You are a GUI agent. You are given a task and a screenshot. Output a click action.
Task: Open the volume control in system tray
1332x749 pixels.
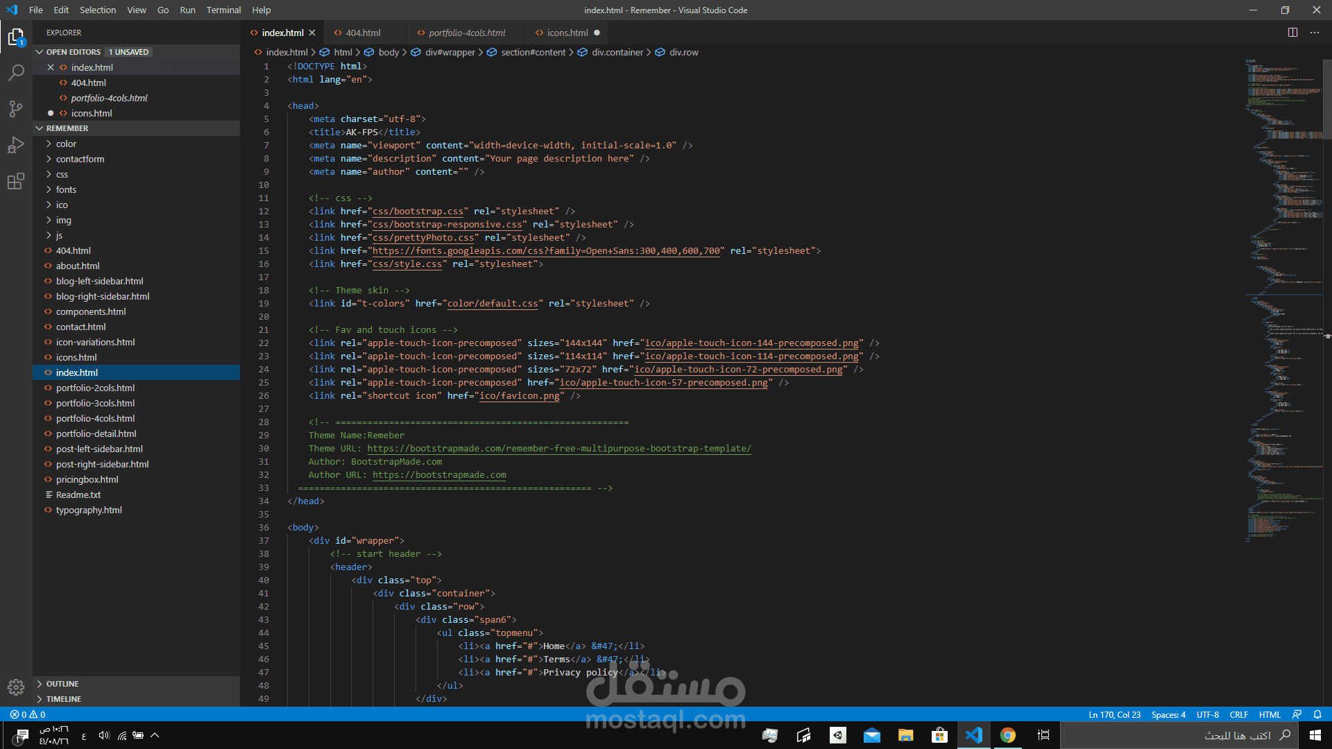pos(104,735)
